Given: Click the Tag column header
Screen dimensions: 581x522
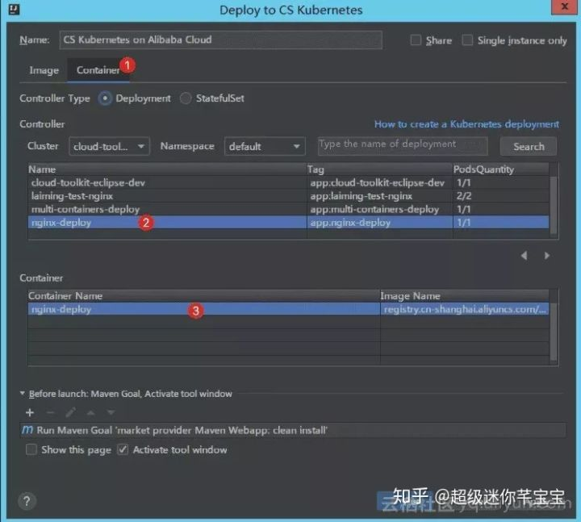Looking at the screenshot, I should click(x=380, y=169).
